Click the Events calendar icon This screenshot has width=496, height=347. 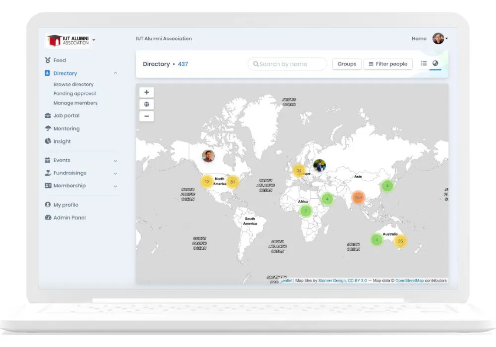click(x=47, y=160)
